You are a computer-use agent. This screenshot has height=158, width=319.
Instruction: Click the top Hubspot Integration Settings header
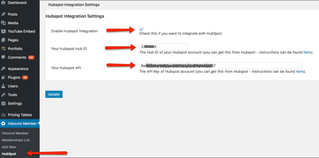click(x=74, y=5)
